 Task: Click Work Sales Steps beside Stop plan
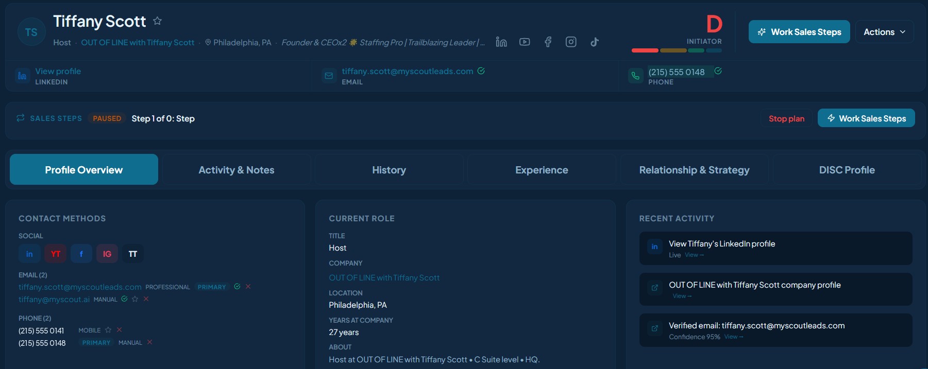coord(866,118)
